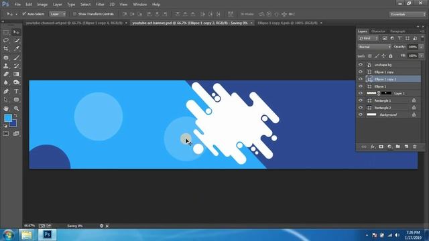Open the Move tool preset picker arrow
Image resolution: width=429 pixels, height=241 pixels.
(x=16, y=14)
